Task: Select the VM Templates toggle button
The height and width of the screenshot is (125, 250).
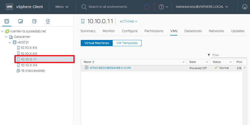Action: click(x=127, y=43)
